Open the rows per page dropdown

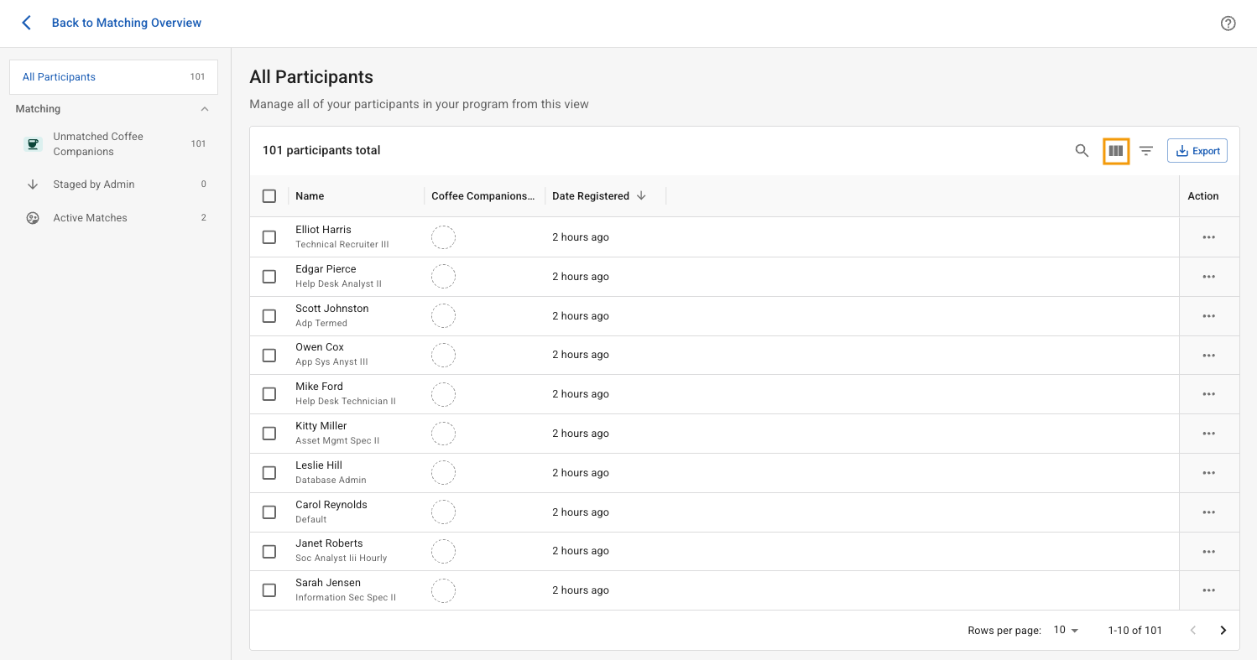[x=1066, y=631]
